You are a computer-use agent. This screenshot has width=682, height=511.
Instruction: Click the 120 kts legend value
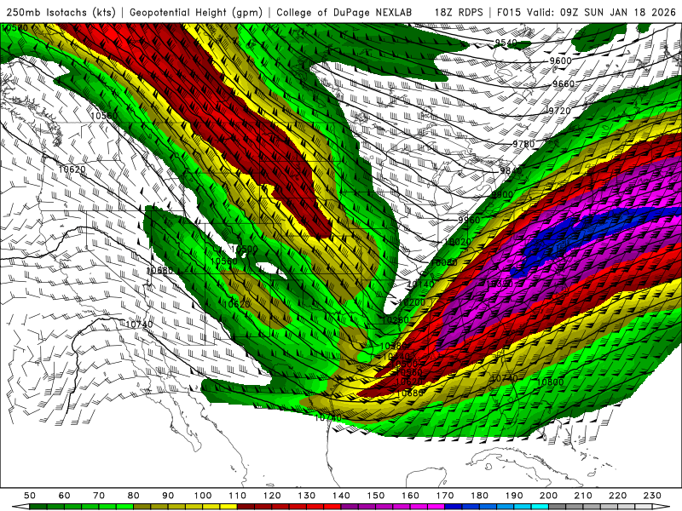click(272, 496)
